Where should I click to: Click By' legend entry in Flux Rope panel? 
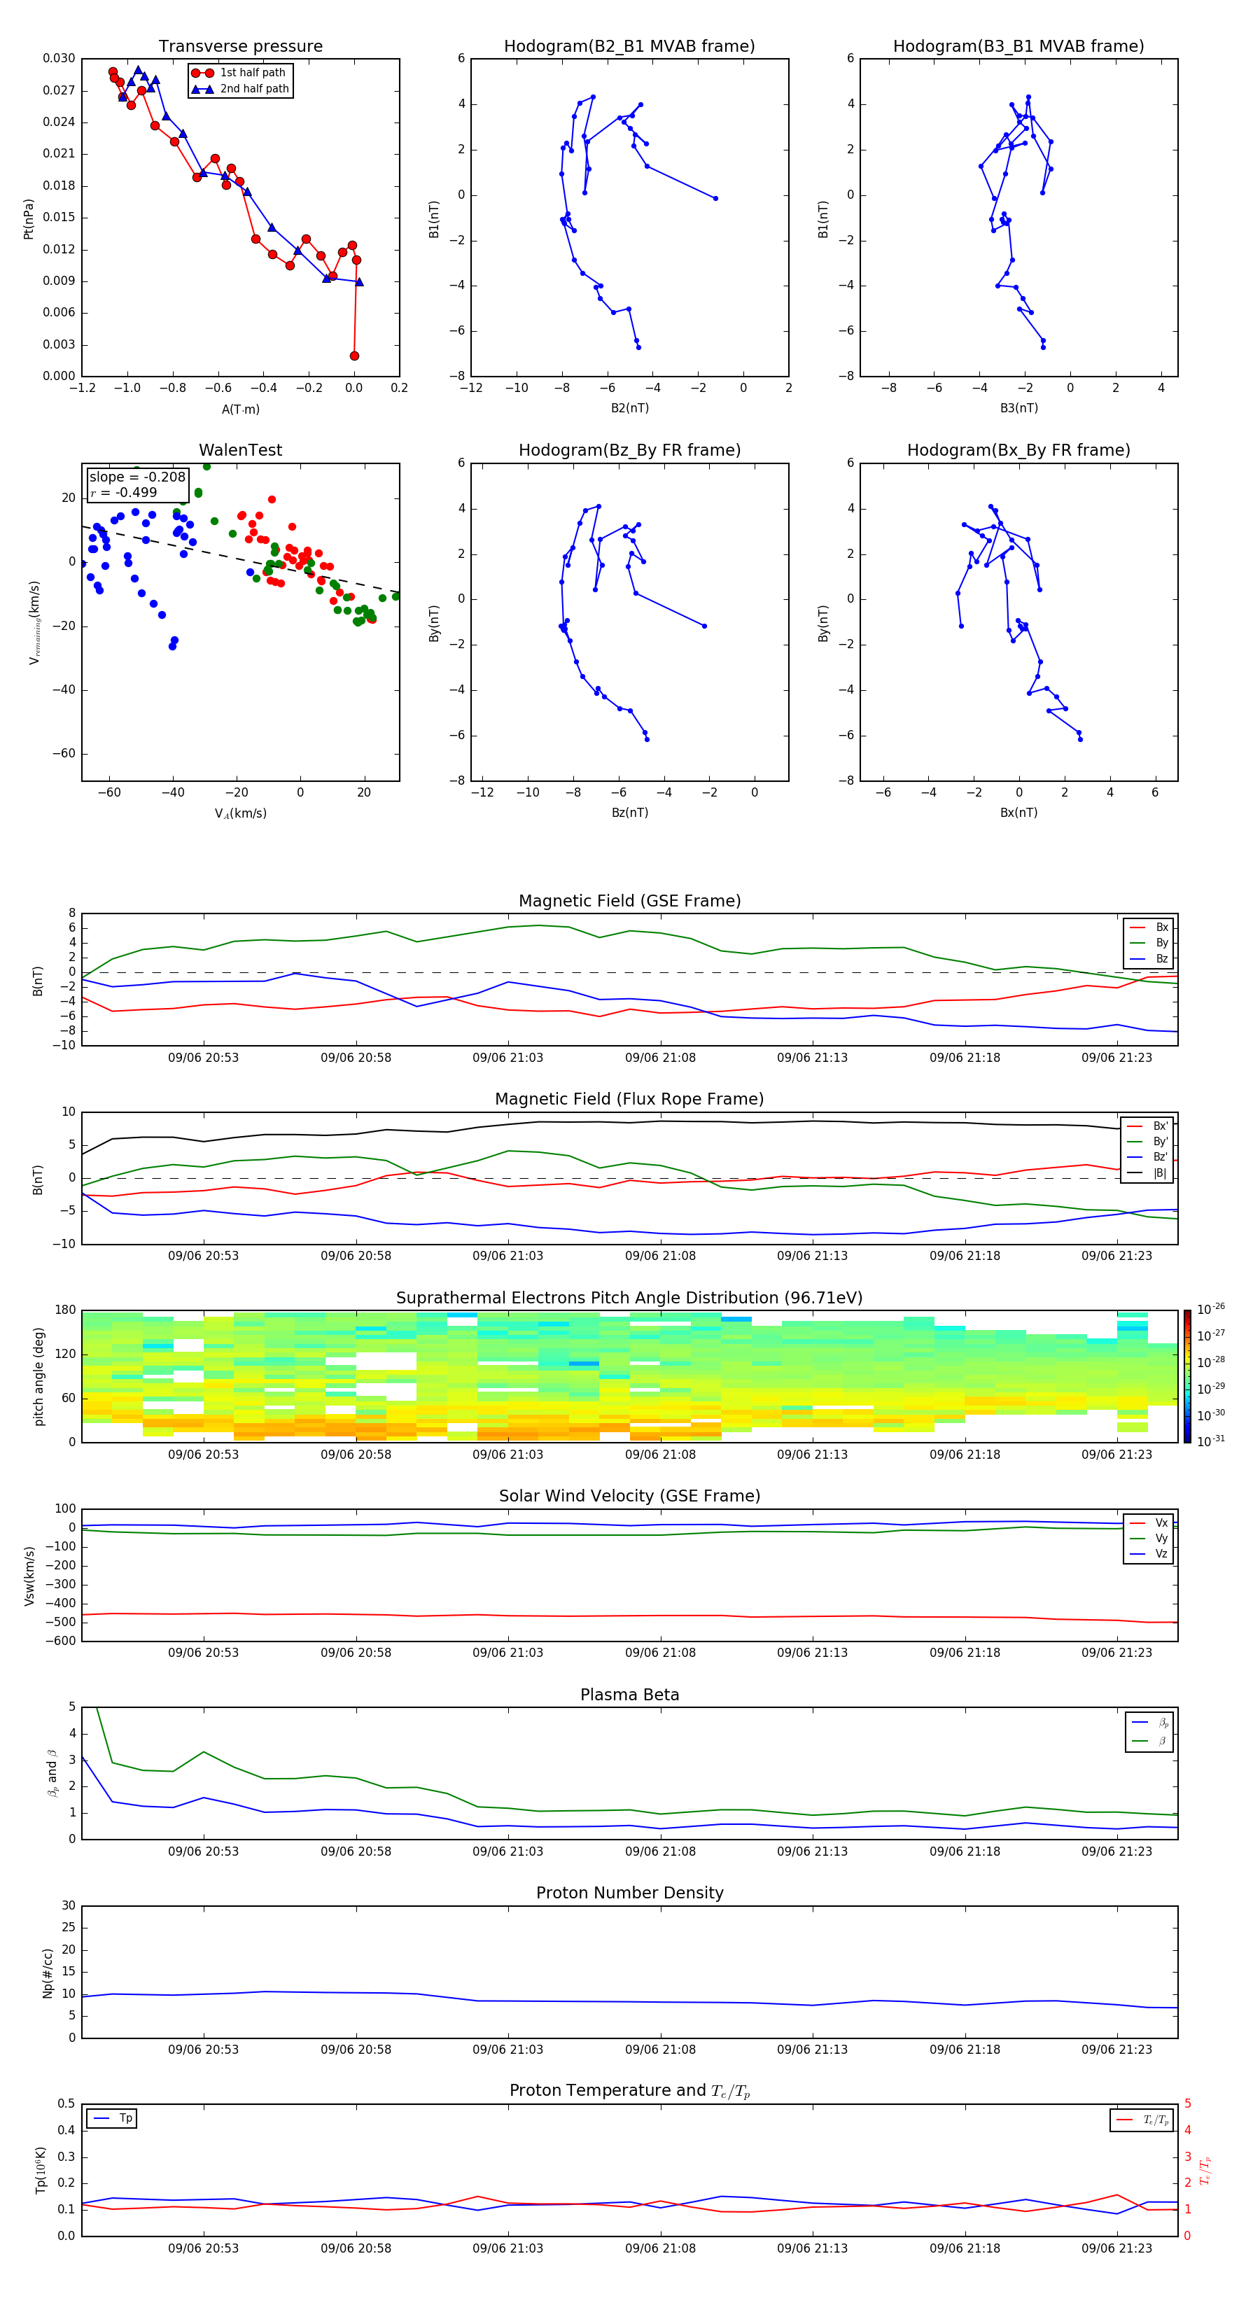coord(1148,1142)
